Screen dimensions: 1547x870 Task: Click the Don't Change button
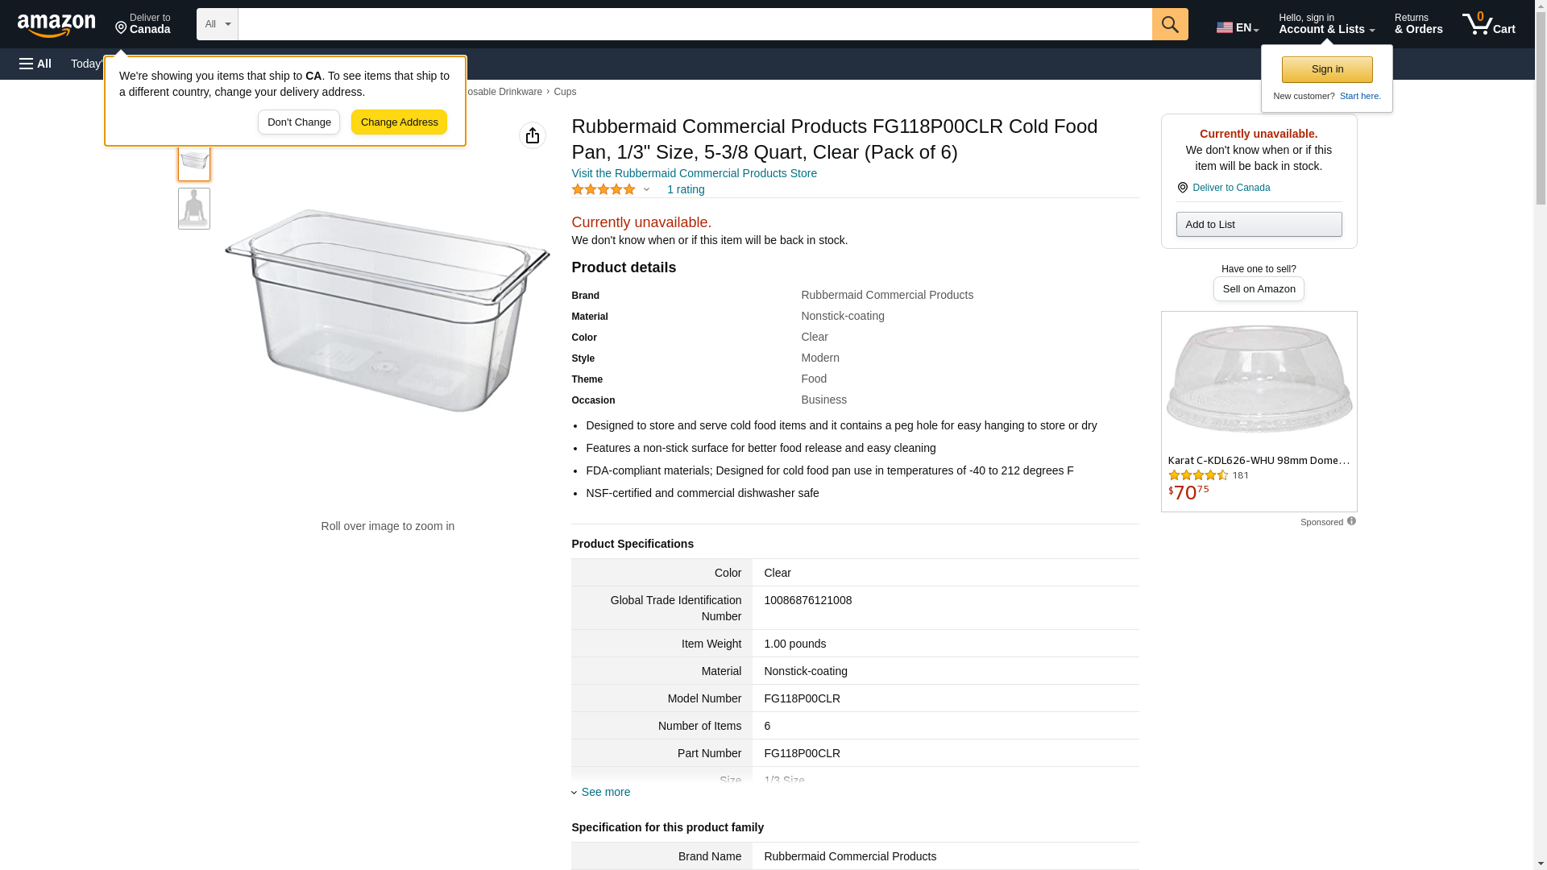coord(299,122)
